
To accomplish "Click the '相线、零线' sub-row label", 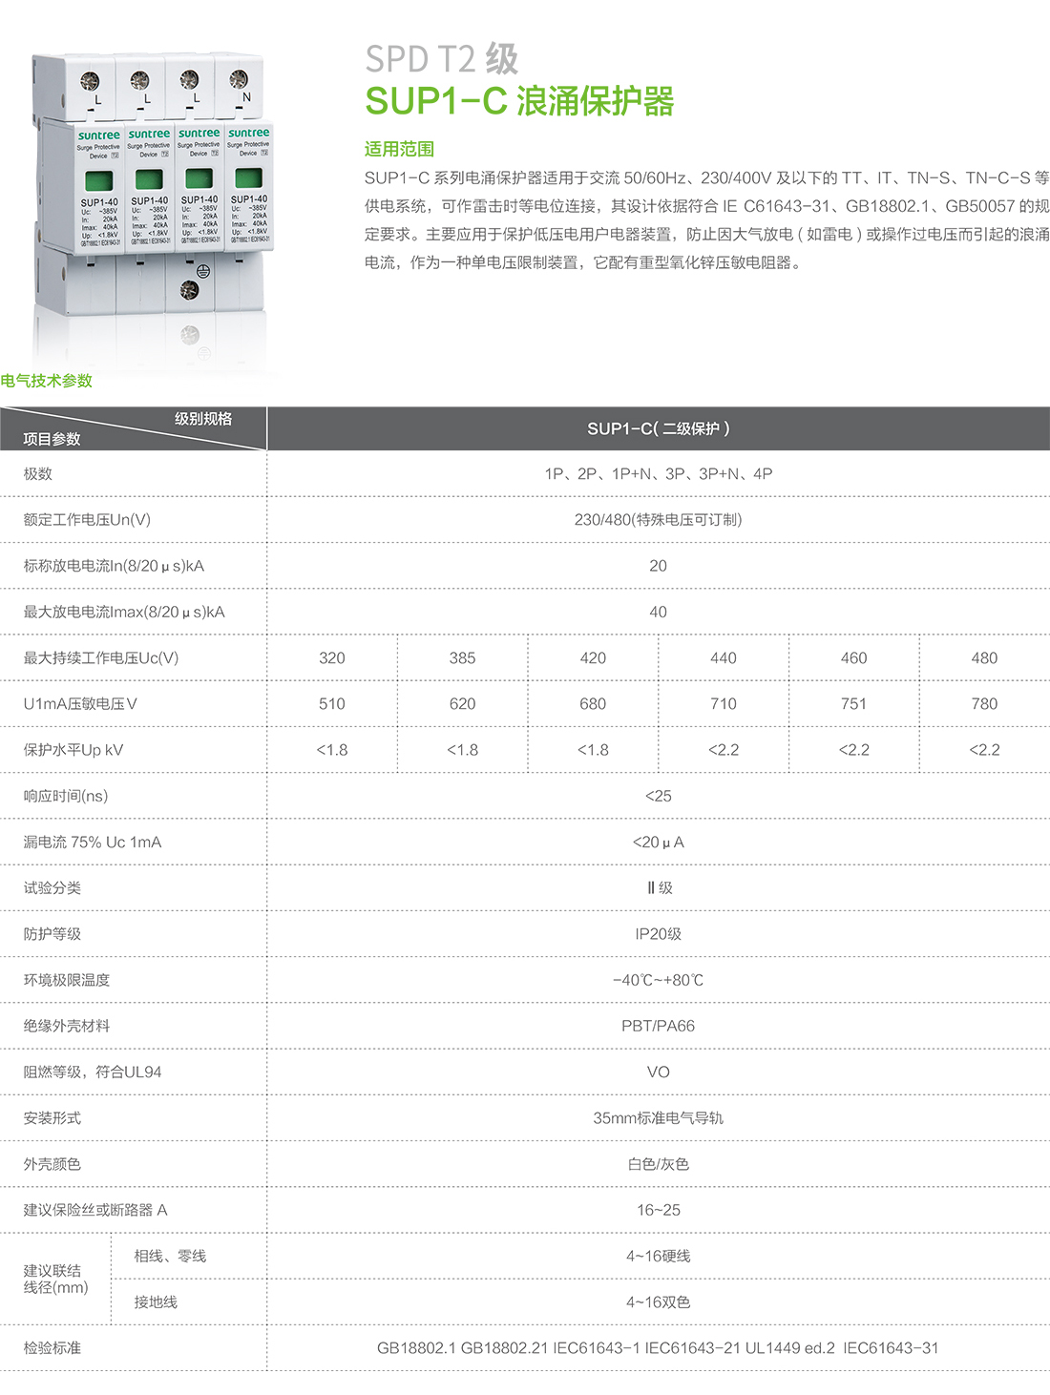I will pyautogui.click(x=170, y=1256).
